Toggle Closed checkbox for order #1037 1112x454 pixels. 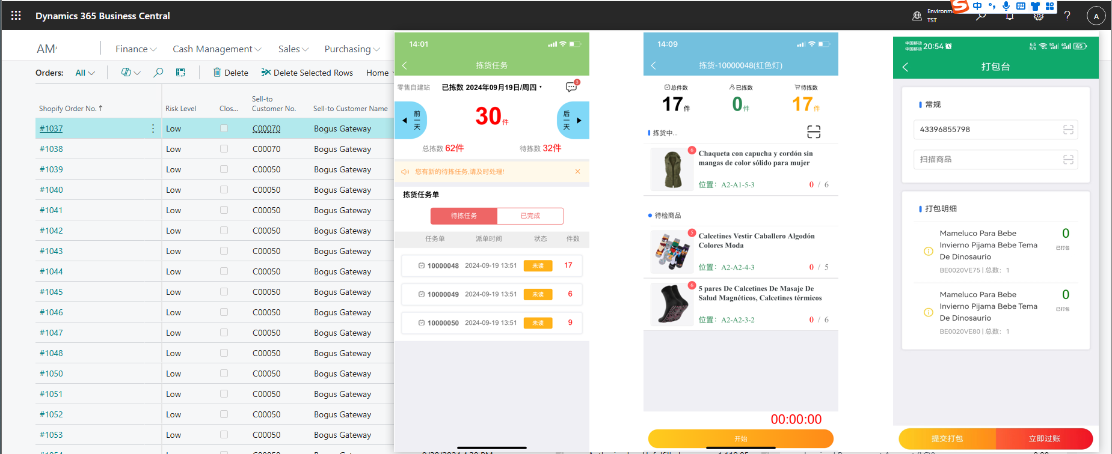pos(224,129)
